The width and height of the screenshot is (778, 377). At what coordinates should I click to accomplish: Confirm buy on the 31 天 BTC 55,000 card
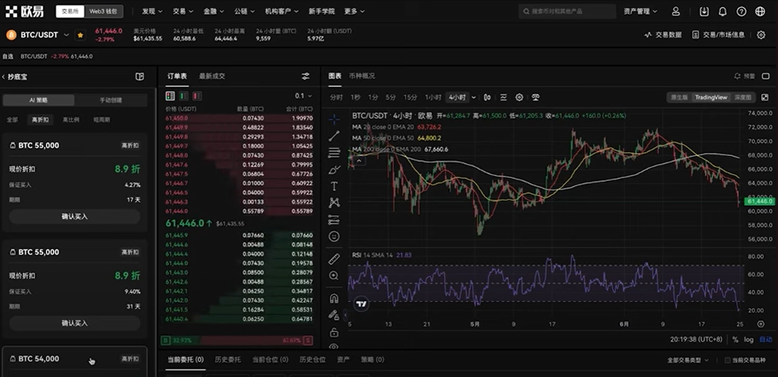pyautogui.click(x=75, y=323)
